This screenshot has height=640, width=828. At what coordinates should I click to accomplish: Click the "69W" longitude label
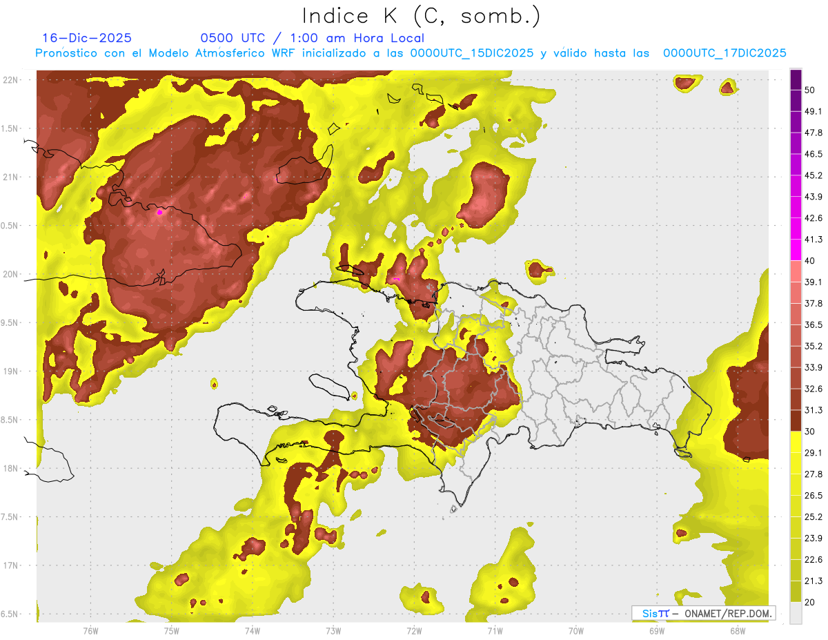click(x=657, y=630)
